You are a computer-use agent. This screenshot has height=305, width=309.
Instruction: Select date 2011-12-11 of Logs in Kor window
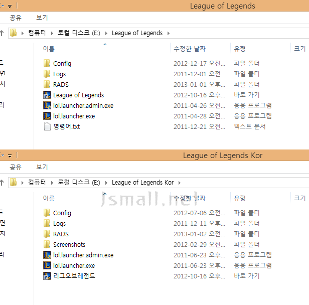(199, 223)
